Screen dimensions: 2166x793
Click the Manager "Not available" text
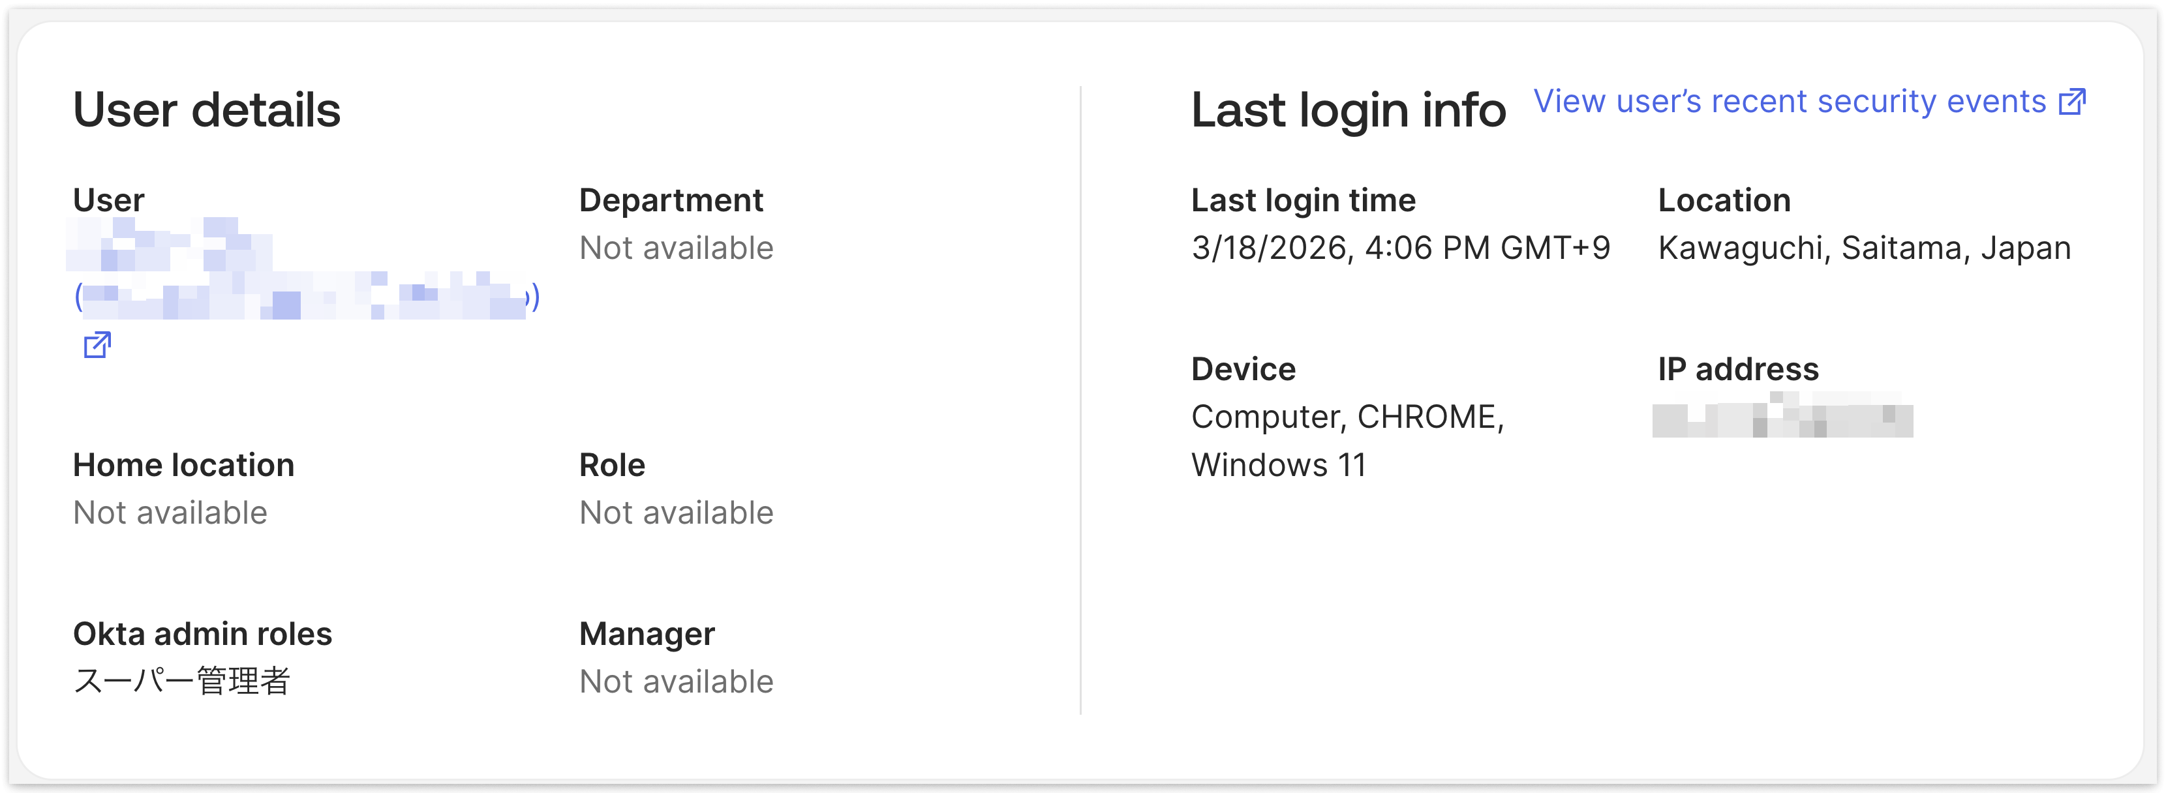pyautogui.click(x=675, y=681)
